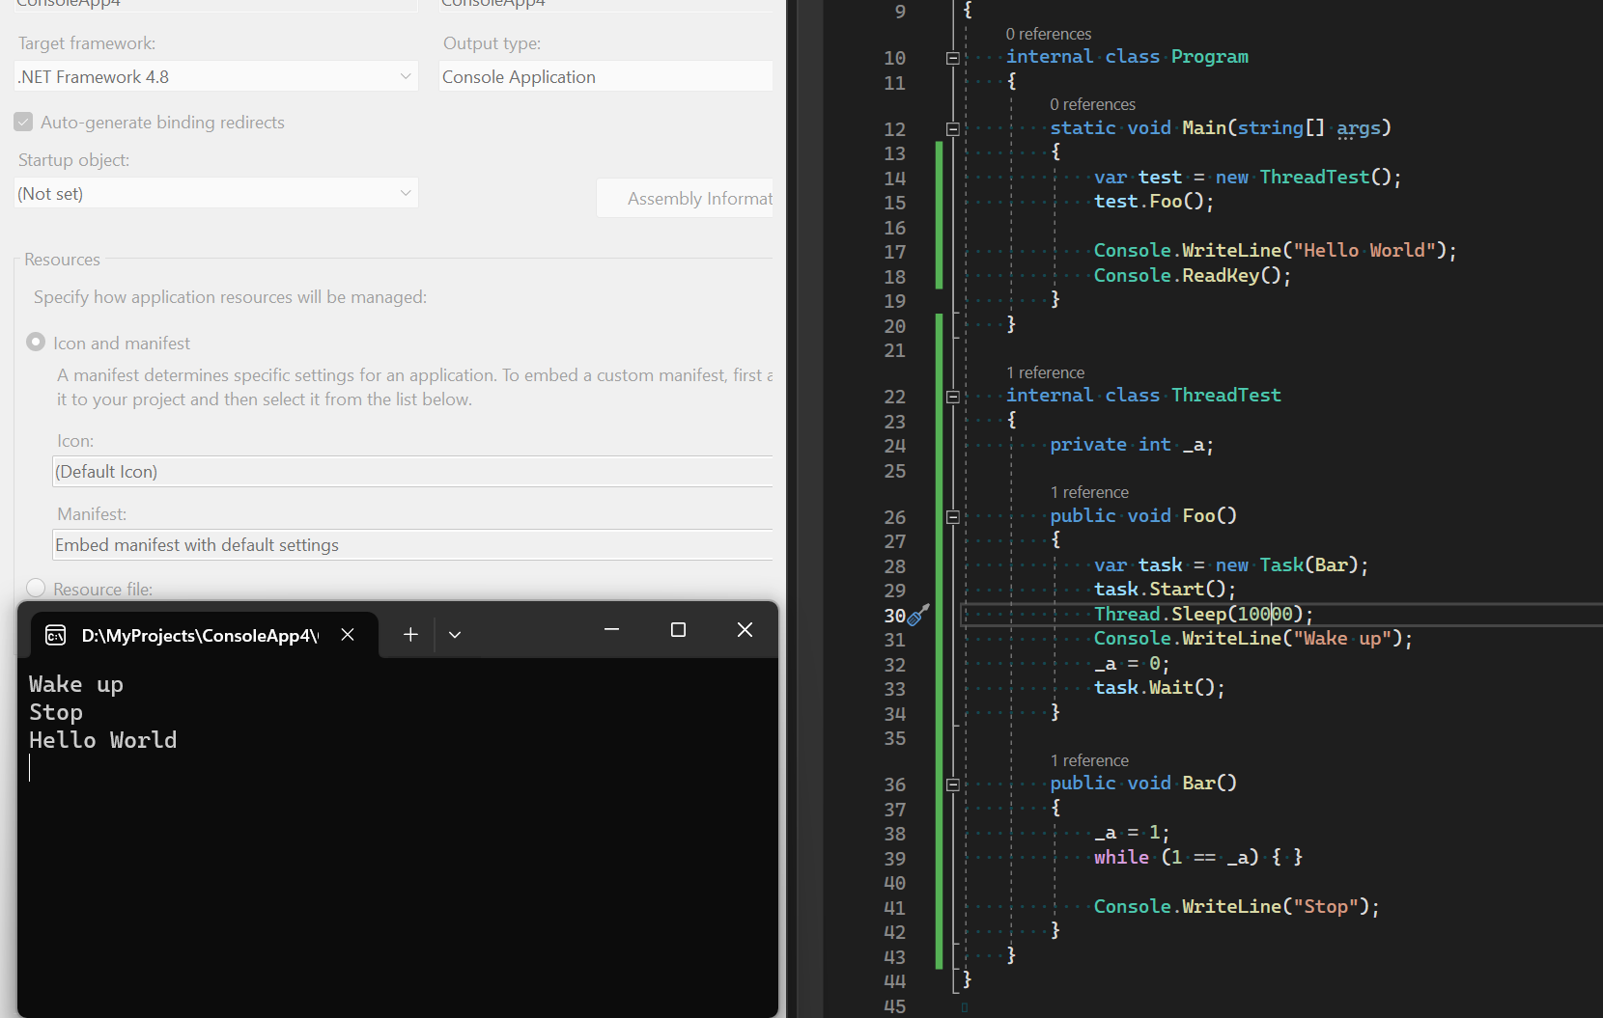Click the screwdriver quick actions icon on line 30
This screenshot has width=1603, height=1018.
point(918,615)
